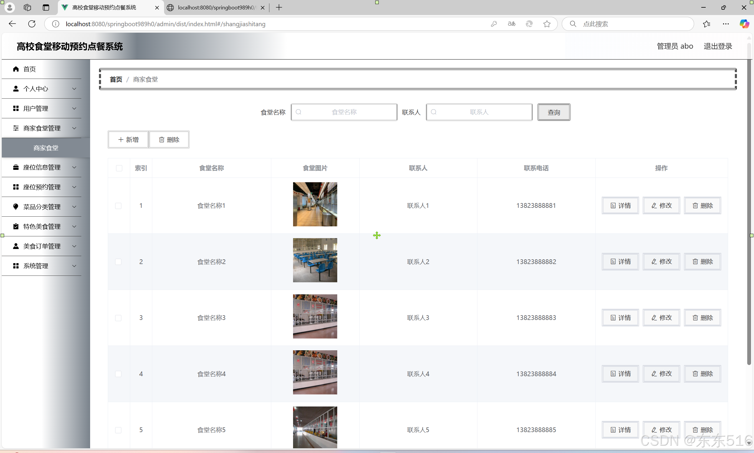Select the 商家食堂 submenu item
This screenshot has width=754, height=453.
point(46,148)
